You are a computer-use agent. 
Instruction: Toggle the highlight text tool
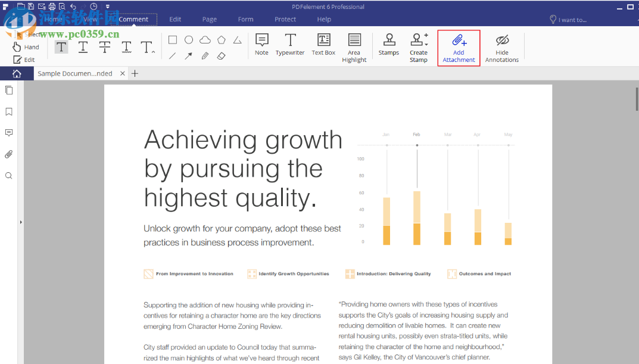pos(61,47)
